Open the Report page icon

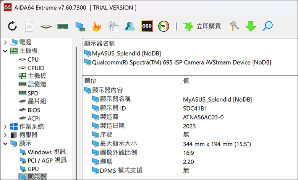pyautogui.click(x=29, y=26)
